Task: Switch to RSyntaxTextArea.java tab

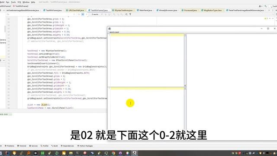Action: click(x=123, y=10)
